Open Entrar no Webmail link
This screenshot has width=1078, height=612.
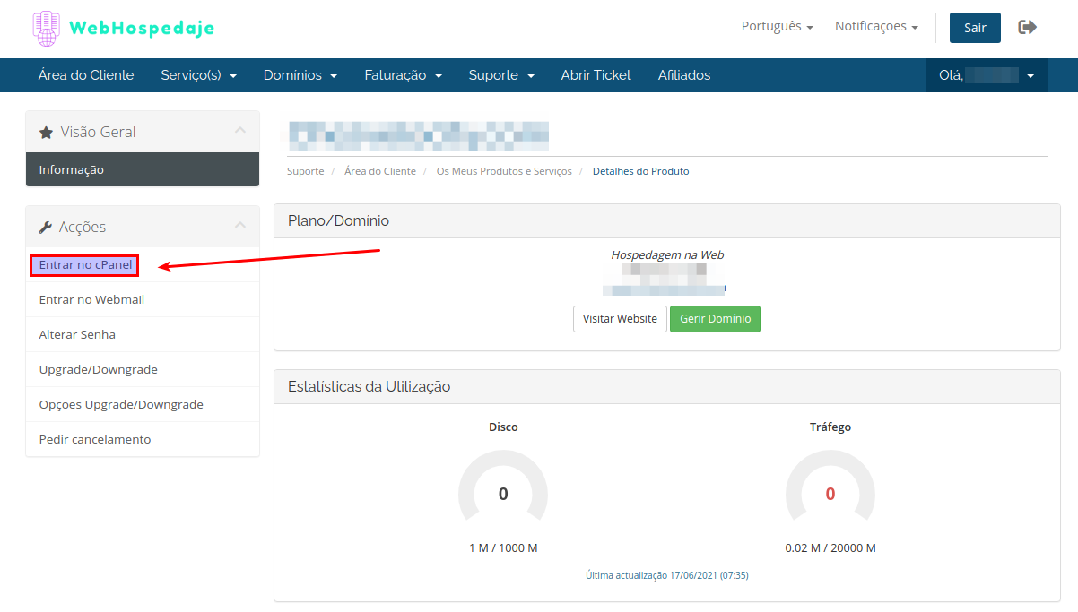pyautogui.click(x=91, y=300)
